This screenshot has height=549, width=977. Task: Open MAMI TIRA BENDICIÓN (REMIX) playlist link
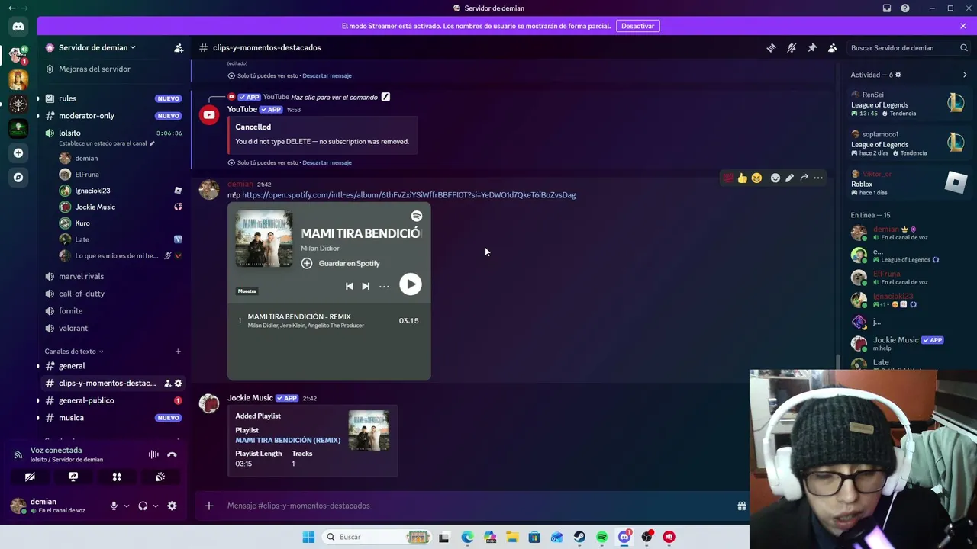pyautogui.click(x=288, y=441)
